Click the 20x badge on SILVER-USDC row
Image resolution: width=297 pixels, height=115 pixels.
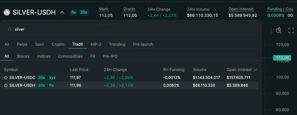tap(42, 78)
